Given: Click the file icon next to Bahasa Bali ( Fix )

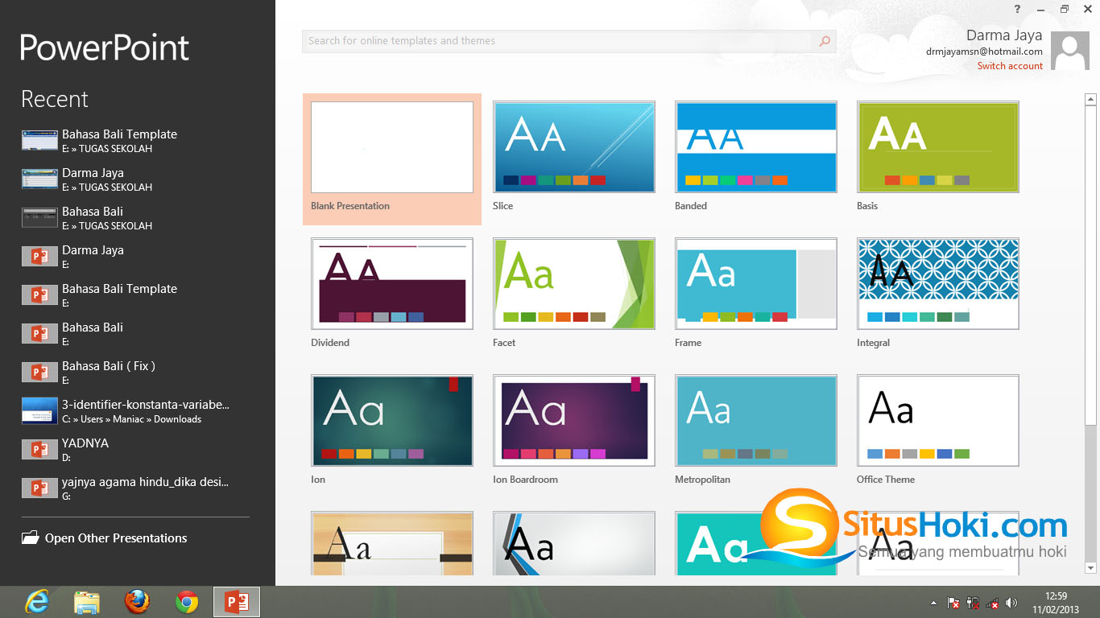Looking at the screenshot, I should [x=39, y=372].
